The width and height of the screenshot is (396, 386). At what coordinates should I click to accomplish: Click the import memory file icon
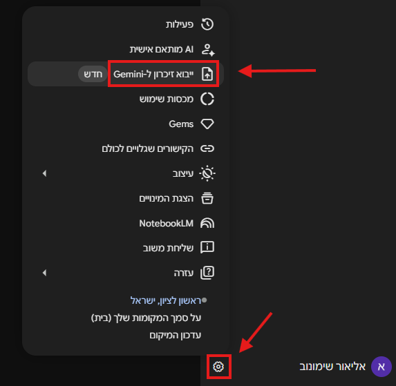click(x=207, y=74)
